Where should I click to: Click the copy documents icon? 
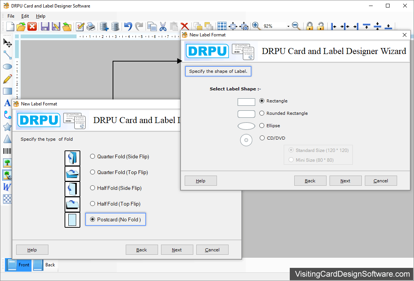(152, 26)
